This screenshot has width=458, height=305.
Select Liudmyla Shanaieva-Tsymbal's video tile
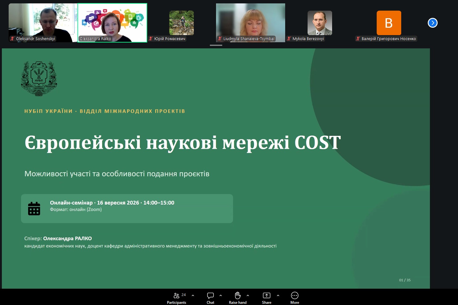[251, 23]
